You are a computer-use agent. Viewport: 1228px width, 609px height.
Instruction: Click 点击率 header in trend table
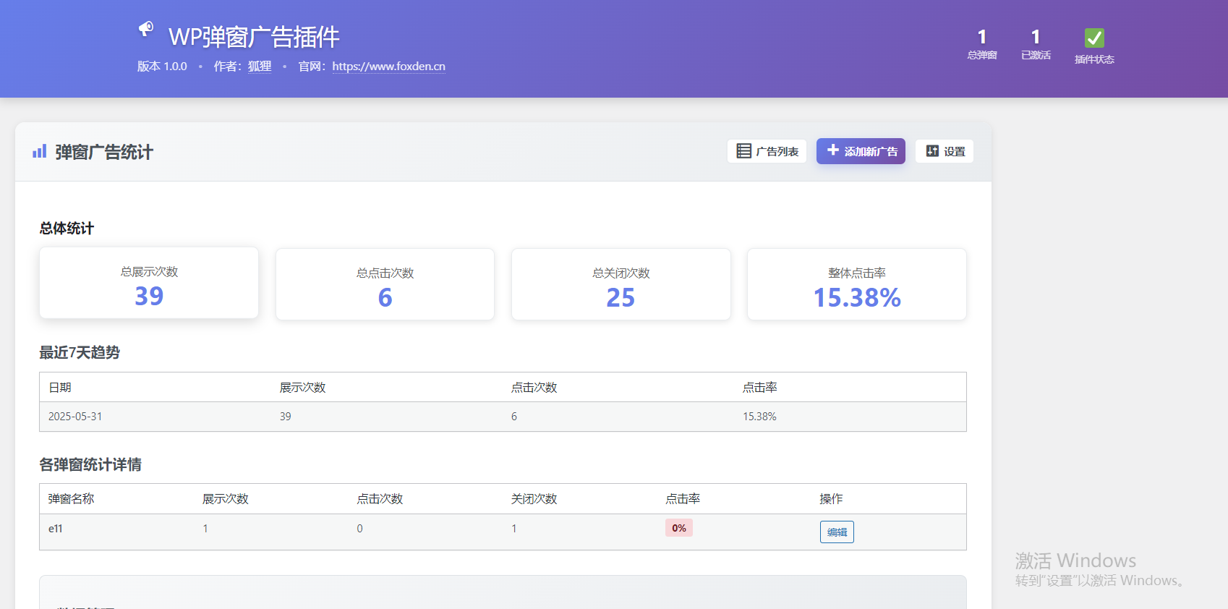coord(760,387)
